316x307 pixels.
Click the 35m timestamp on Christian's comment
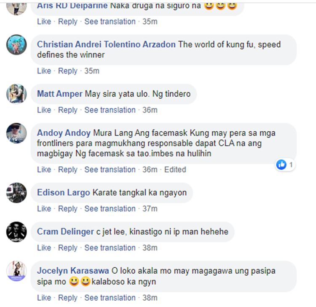click(x=92, y=71)
